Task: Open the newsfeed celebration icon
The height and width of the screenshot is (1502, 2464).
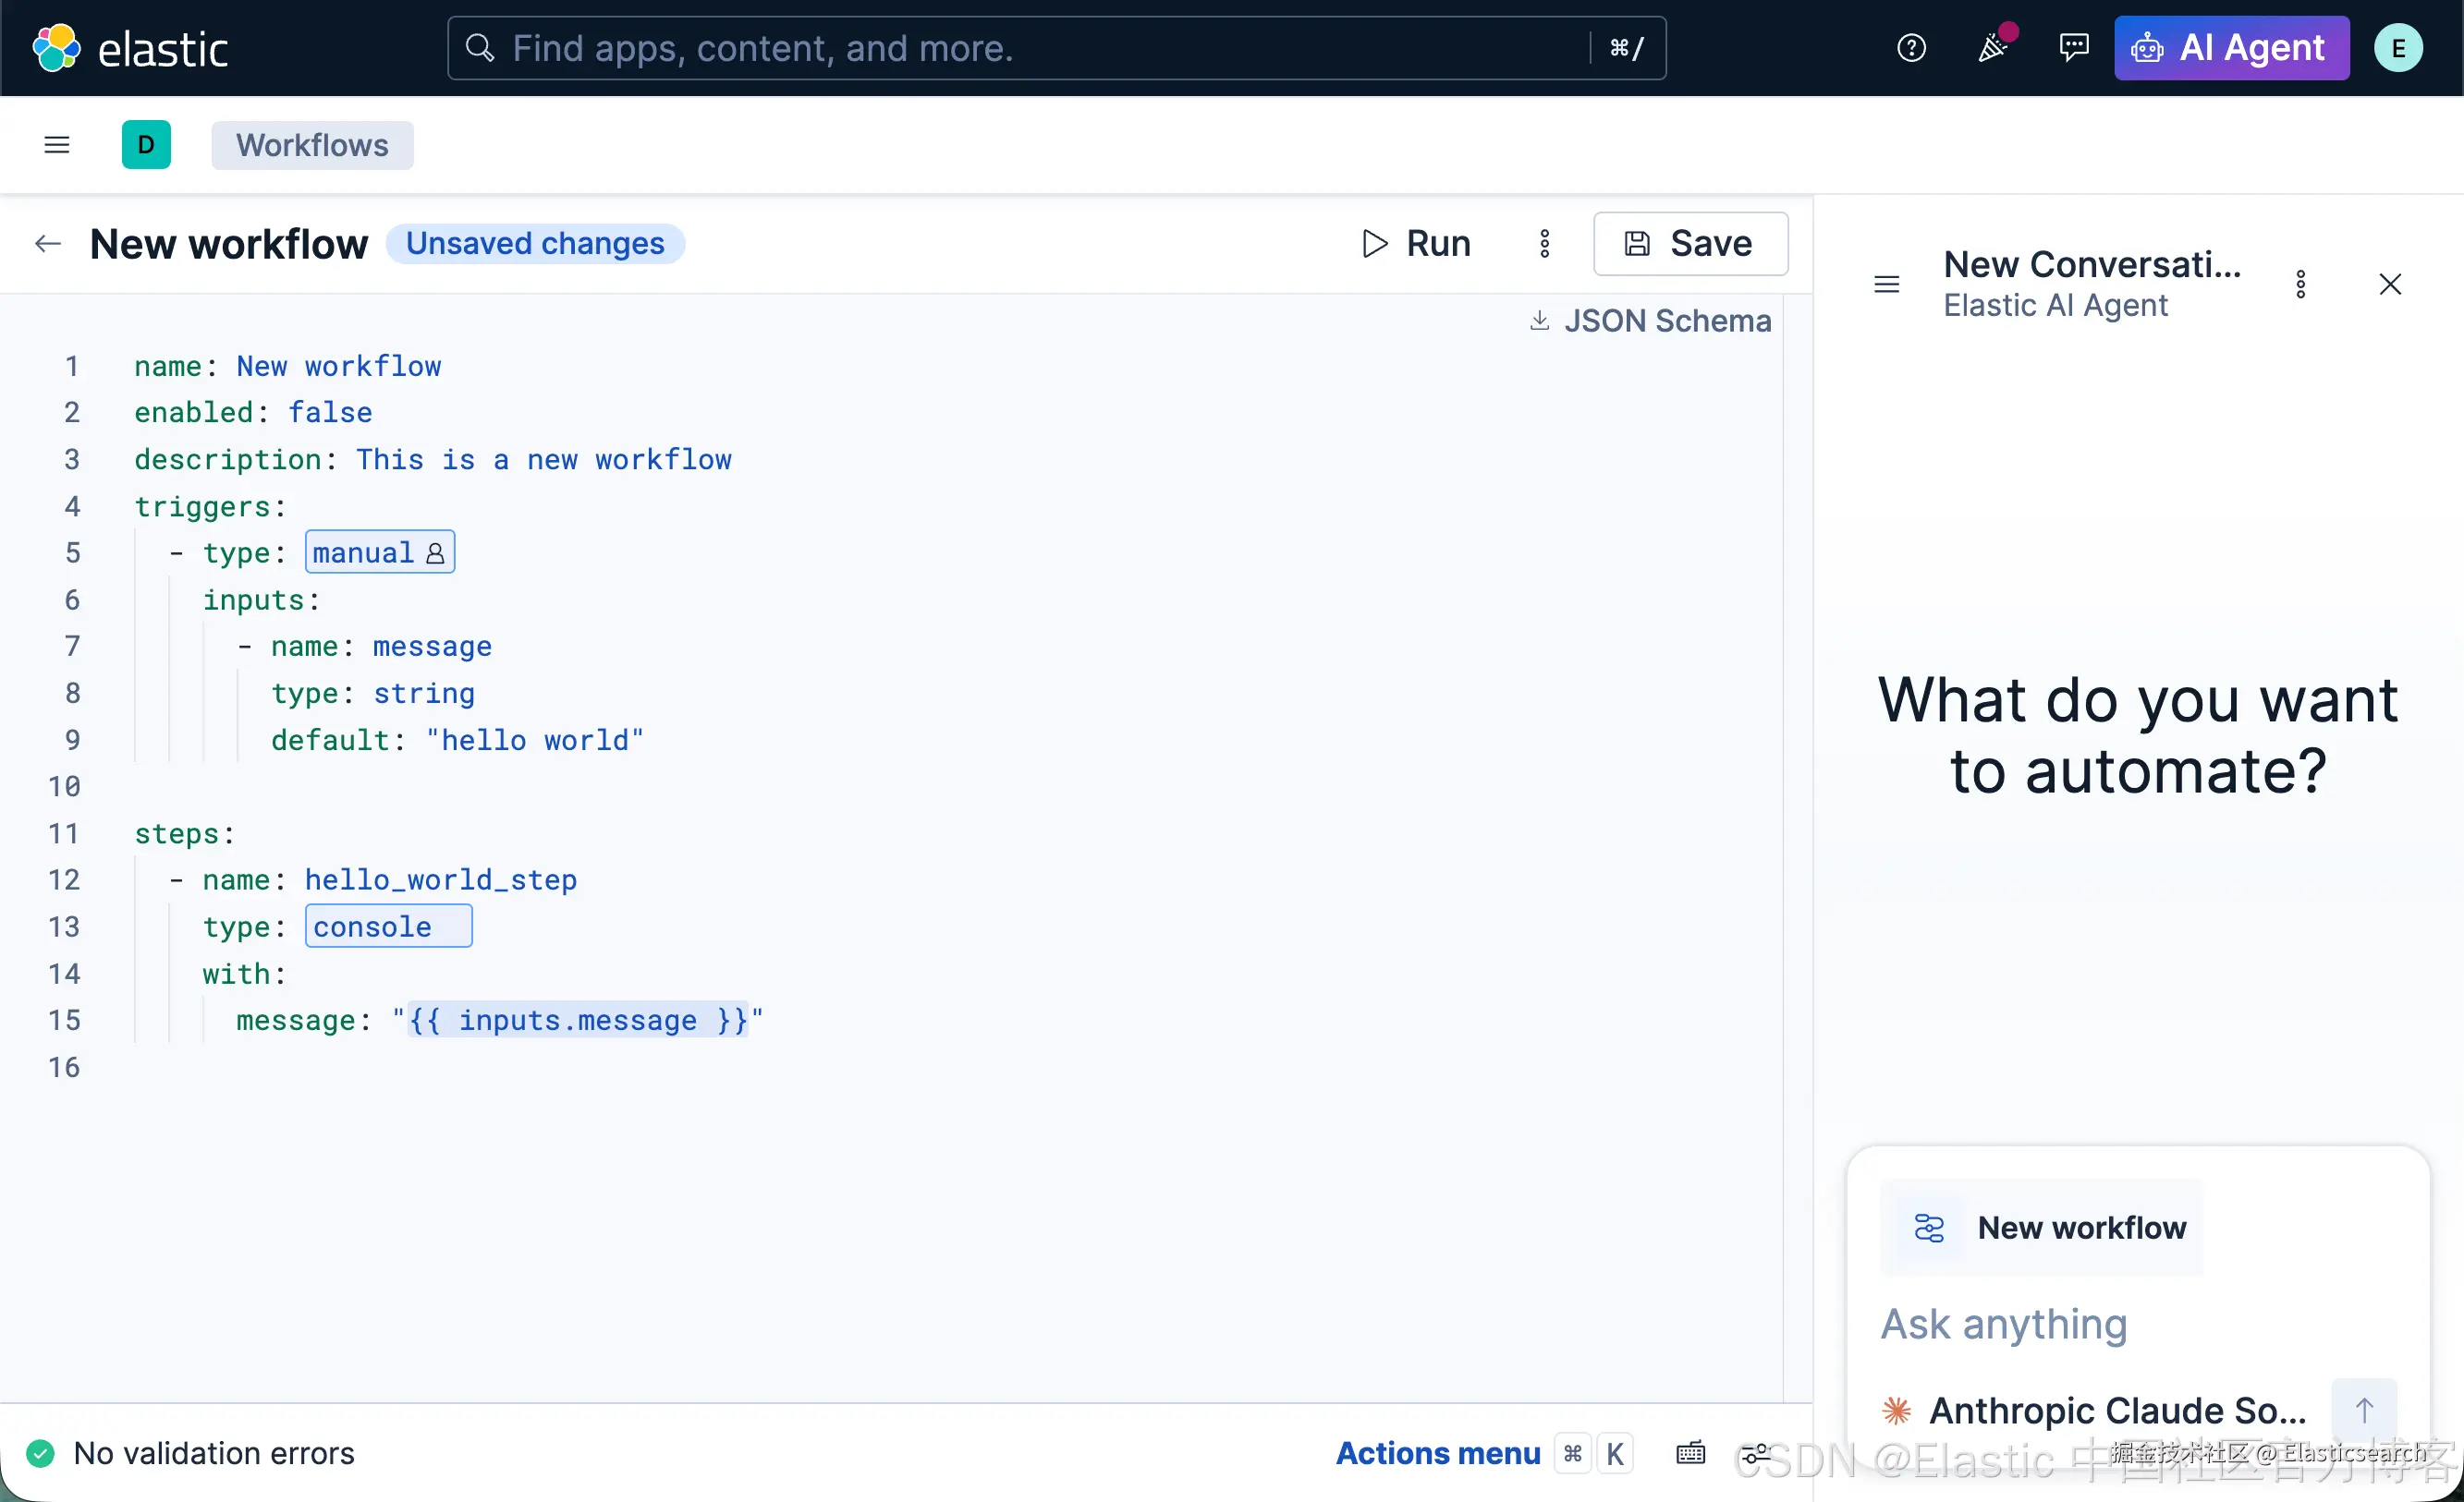Action: 1993,48
